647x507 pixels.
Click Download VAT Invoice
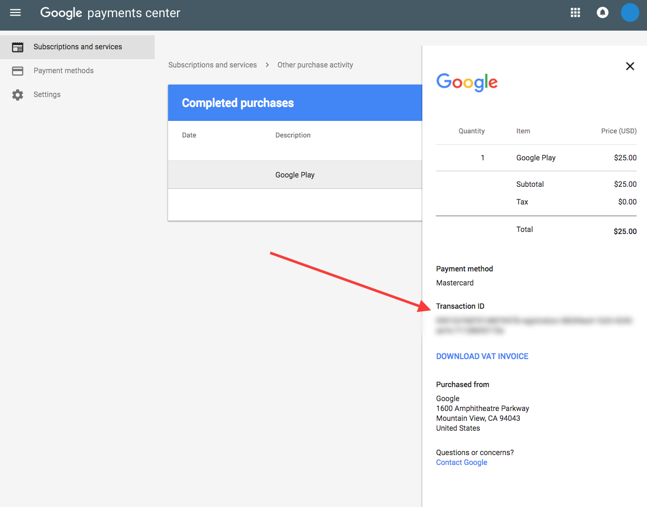click(x=483, y=357)
